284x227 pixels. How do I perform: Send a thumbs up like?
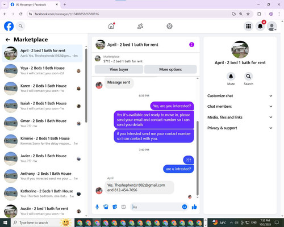(x=194, y=207)
